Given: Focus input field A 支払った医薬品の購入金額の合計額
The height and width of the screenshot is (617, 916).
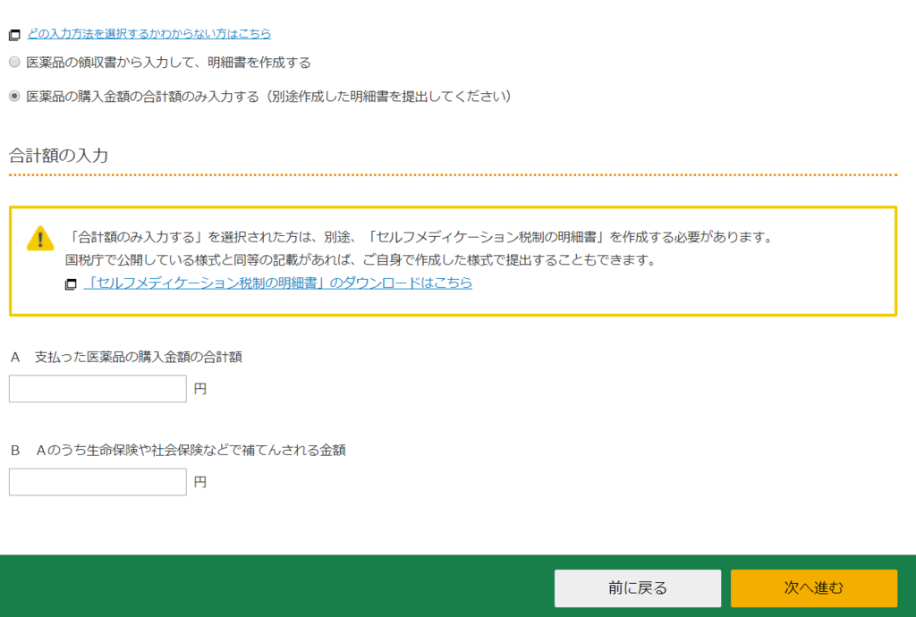Looking at the screenshot, I should click(98, 389).
